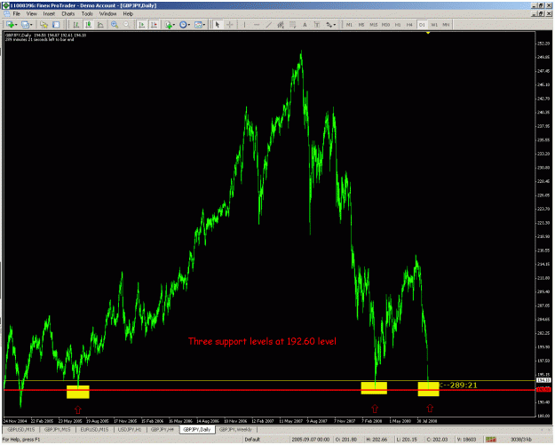Switch chart to Candlesticks type
The width and height of the screenshot is (555, 445).
(x=88, y=25)
